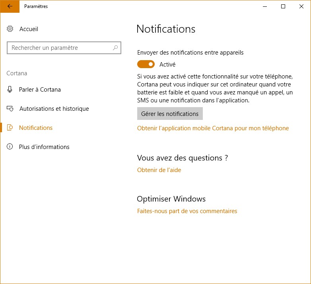Image resolution: width=311 pixels, height=284 pixels.
Task: Click the Obtenir de l'aide link
Action: tap(159, 170)
